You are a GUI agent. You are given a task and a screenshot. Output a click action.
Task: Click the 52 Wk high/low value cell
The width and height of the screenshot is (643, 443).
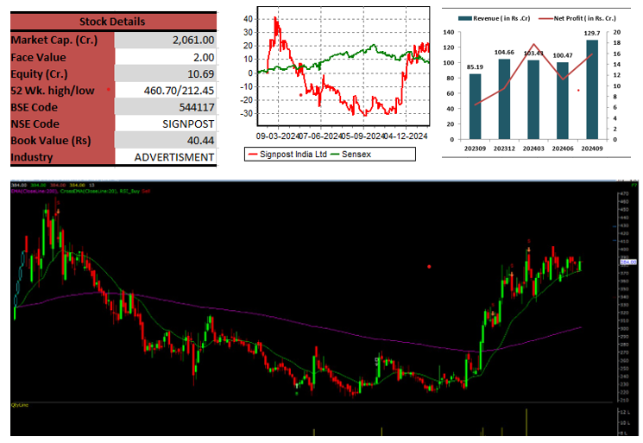[x=166, y=90]
